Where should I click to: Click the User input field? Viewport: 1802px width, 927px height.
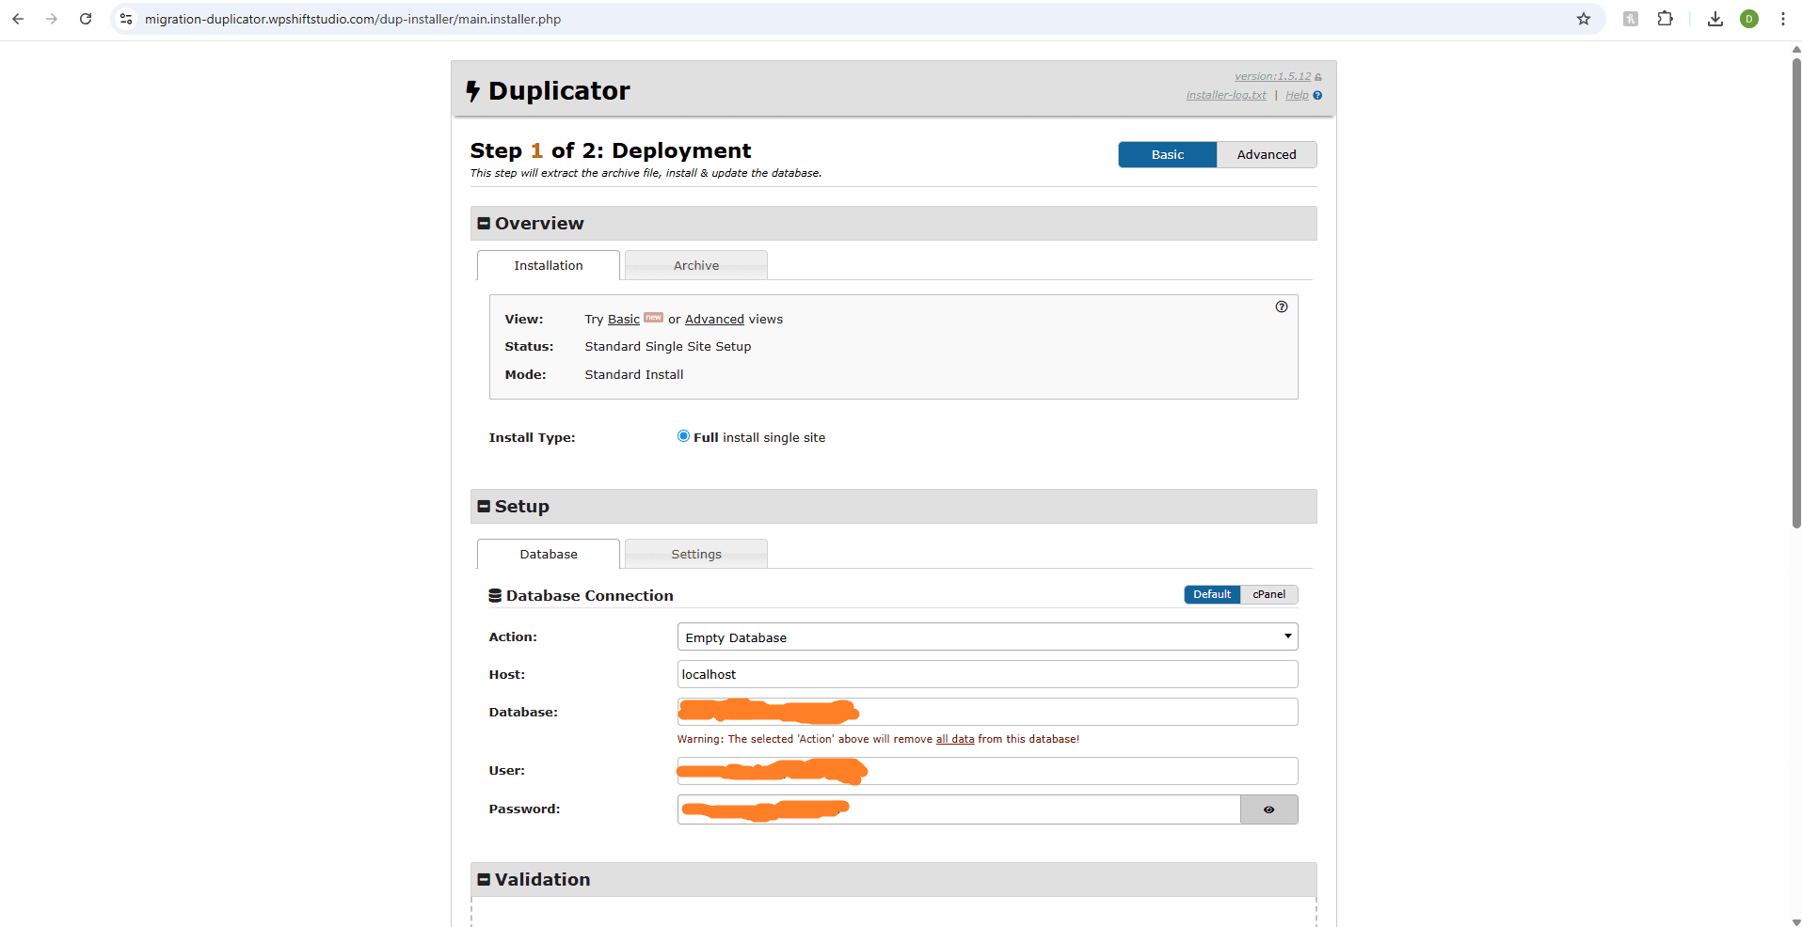pos(987,771)
